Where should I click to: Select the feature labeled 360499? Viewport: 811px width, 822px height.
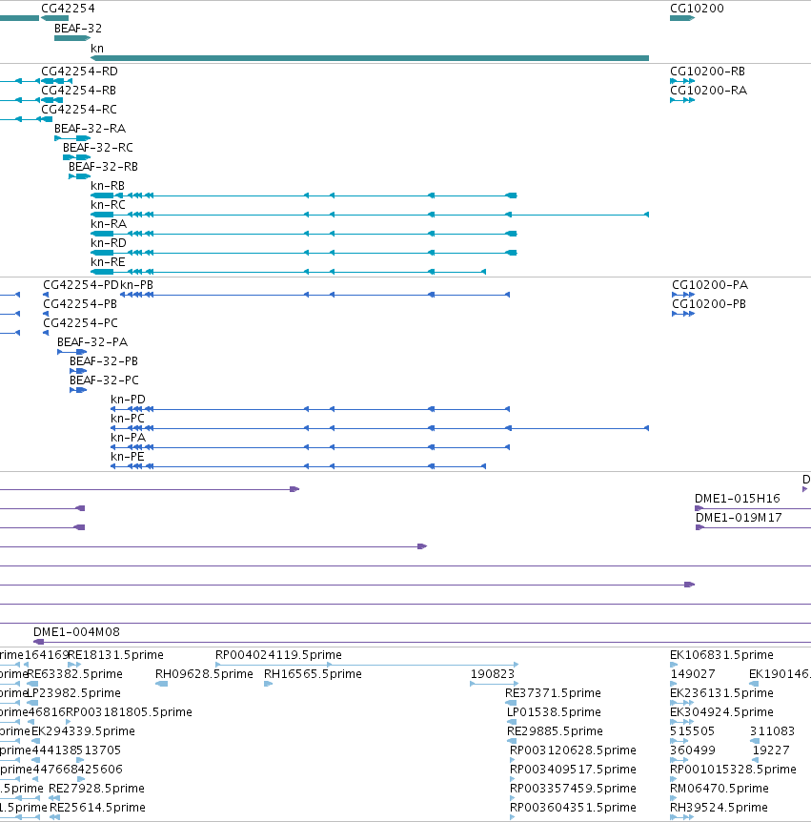[693, 750]
